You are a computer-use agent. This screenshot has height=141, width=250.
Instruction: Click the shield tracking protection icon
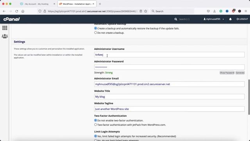[40, 11]
